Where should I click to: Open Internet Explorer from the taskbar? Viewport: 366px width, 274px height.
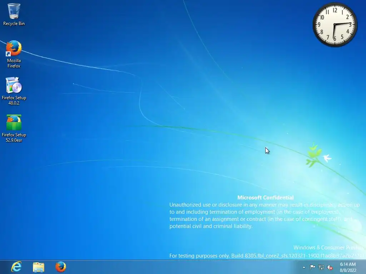16,267
